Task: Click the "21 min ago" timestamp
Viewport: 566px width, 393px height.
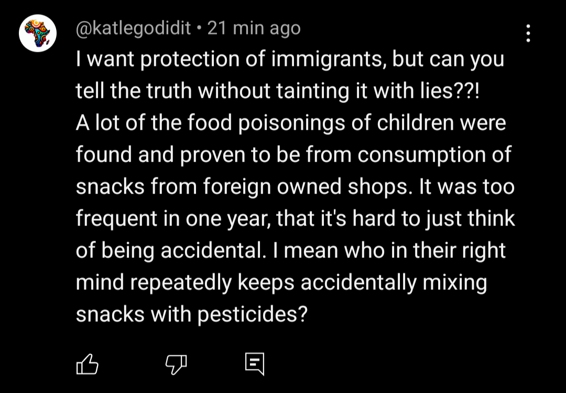Action: click(x=254, y=28)
